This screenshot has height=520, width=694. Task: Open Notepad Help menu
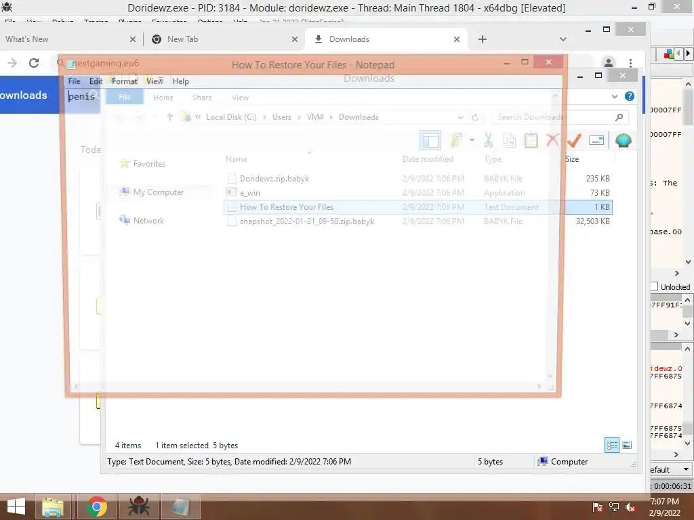pyautogui.click(x=180, y=81)
